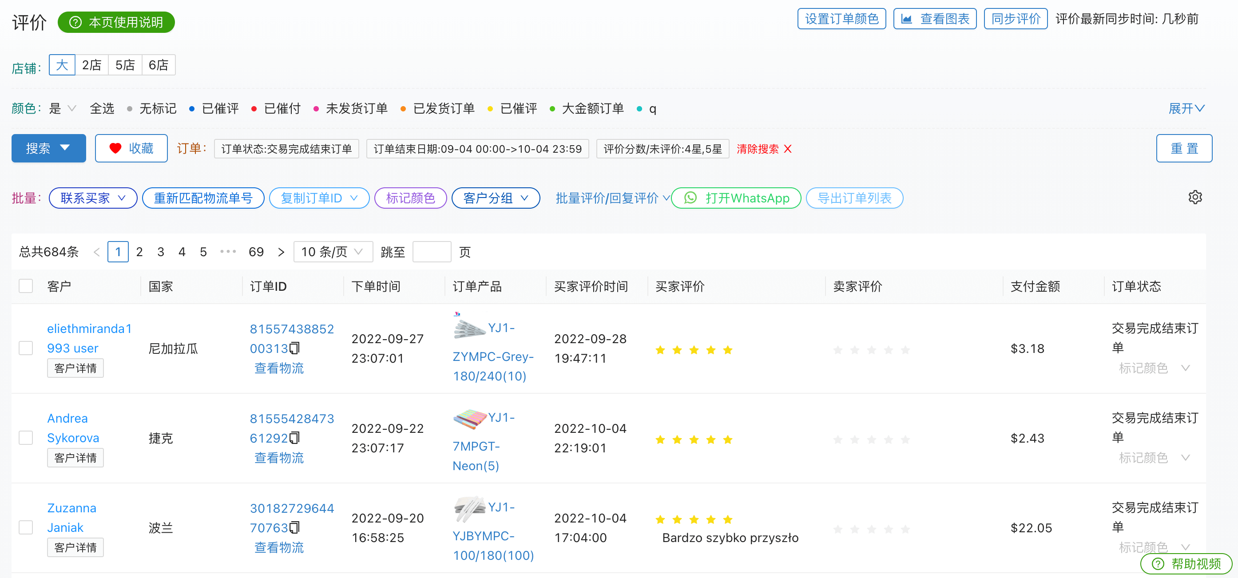Click the red X clear search icon
The width and height of the screenshot is (1238, 578).
[787, 149]
